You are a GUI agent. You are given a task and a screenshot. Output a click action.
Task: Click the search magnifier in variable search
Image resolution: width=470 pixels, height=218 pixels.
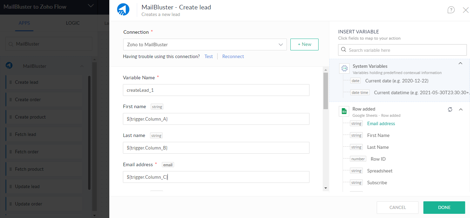[x=344, y=50]
